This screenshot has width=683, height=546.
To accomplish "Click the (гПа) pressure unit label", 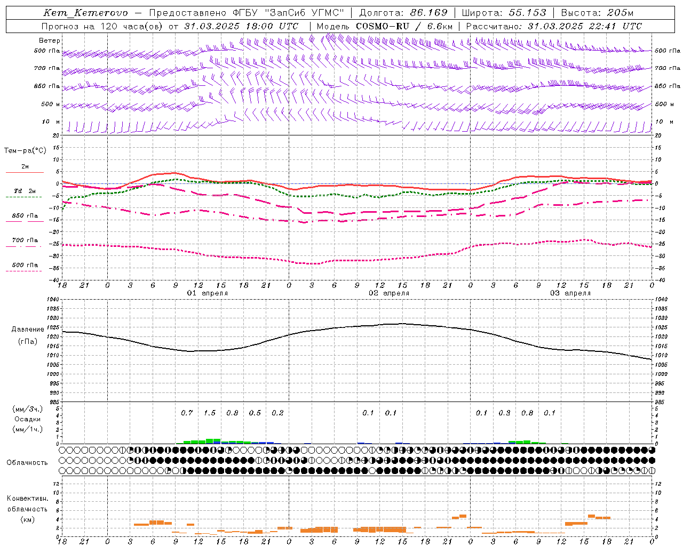I will point(28,342).
